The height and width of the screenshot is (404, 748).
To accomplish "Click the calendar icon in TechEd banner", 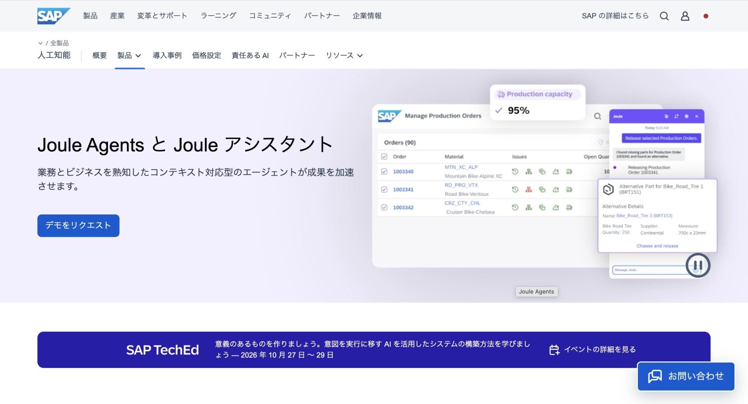I will coord(554,350).
